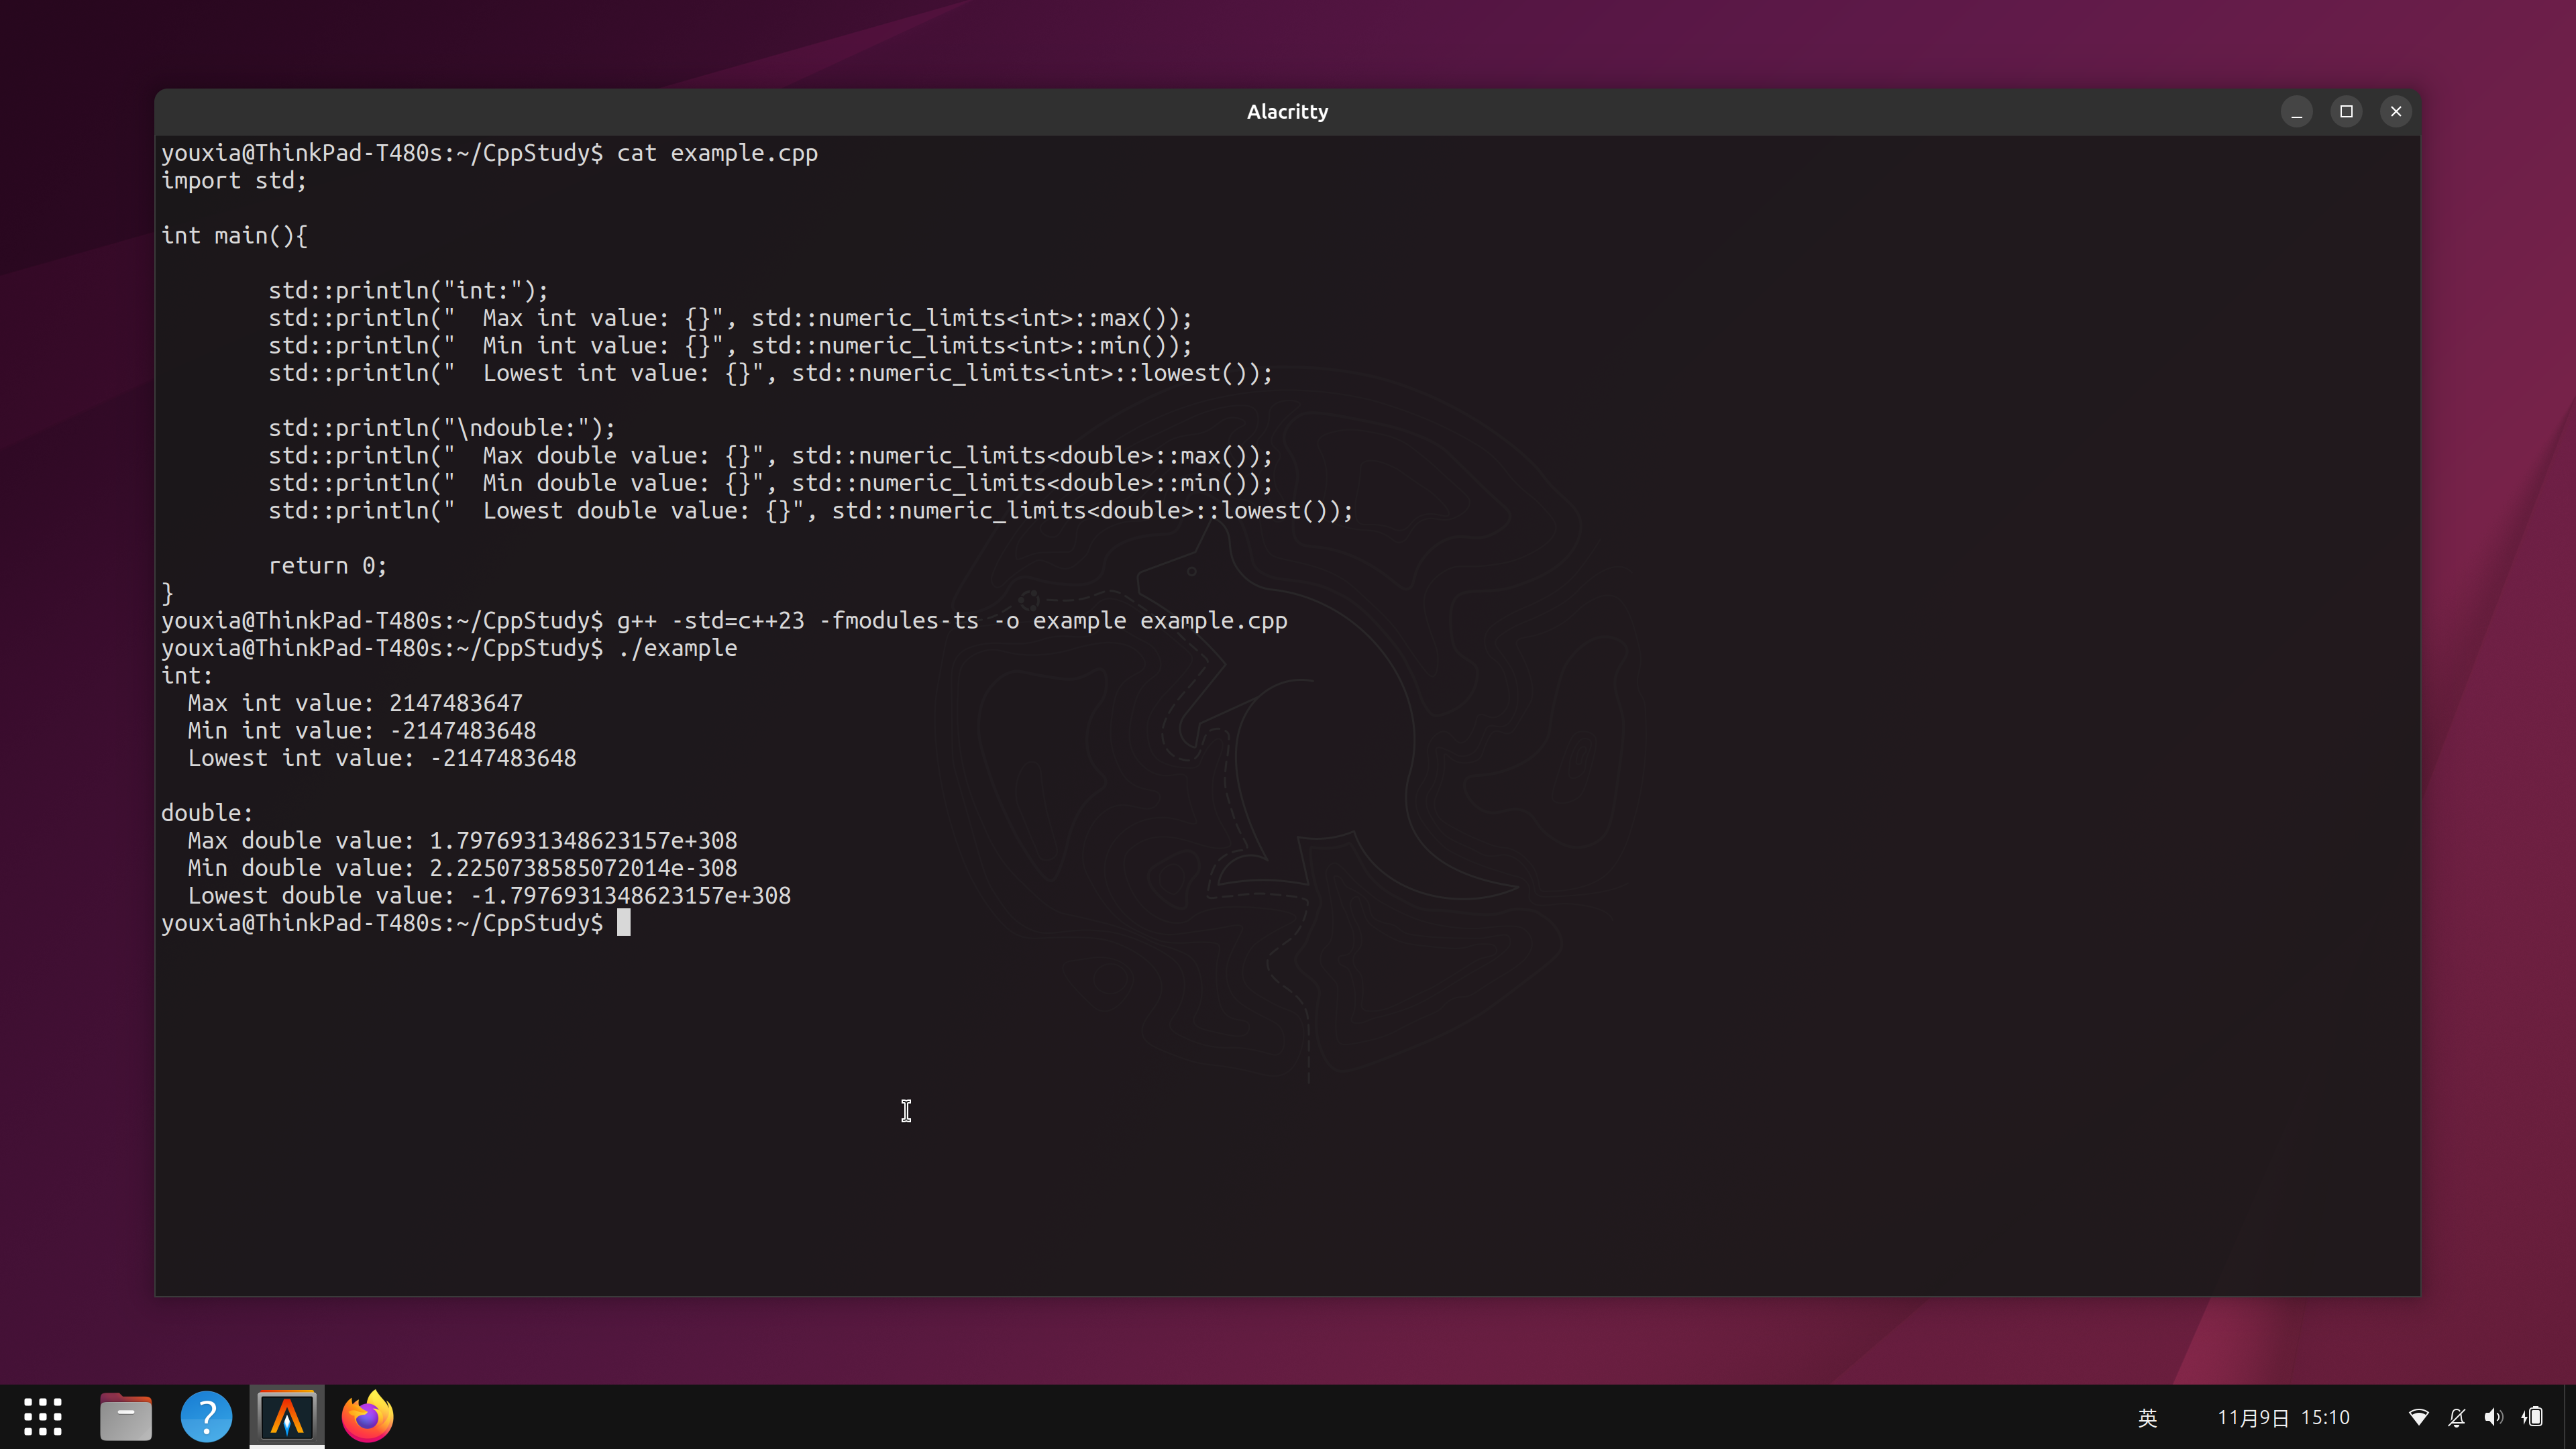Click the numeric_limits<int>::min() code line
Image resolution: width=2576 pixels, height=1449 pixels.
click(730, 346)
